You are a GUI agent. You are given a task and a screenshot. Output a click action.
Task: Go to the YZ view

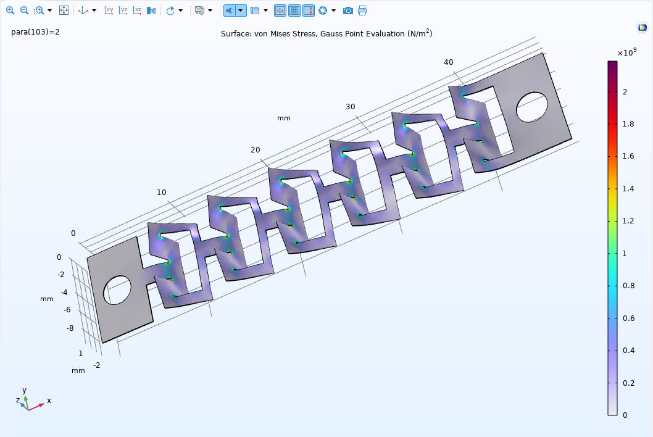click(123, 10)
